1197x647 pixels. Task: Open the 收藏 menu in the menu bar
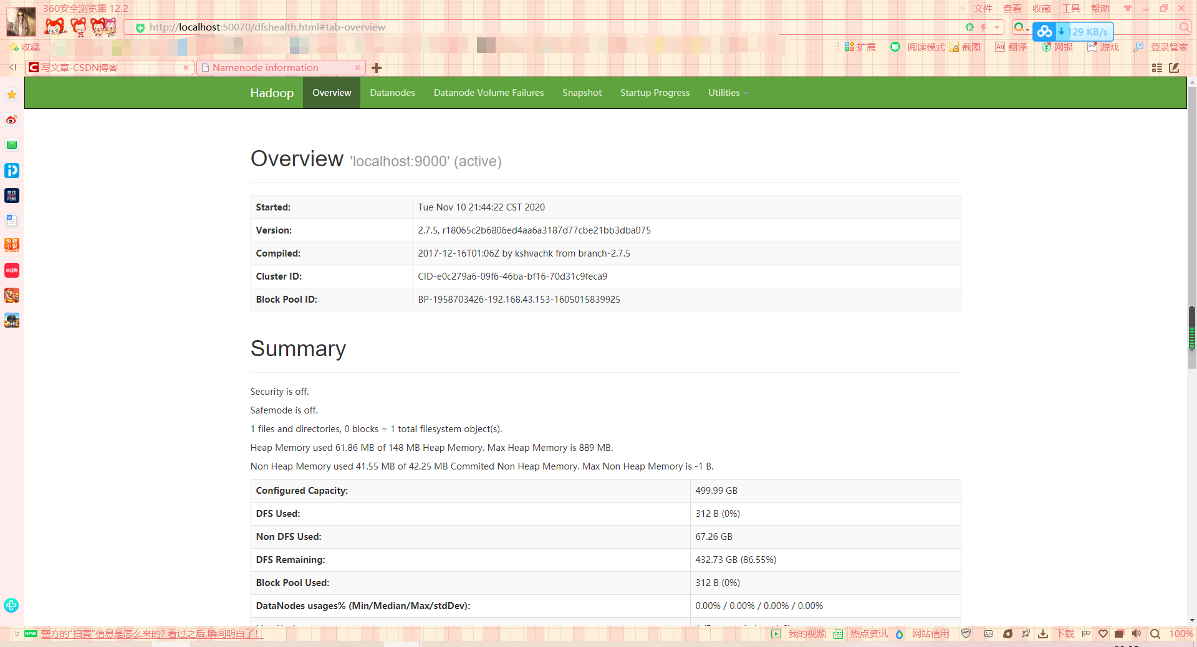(1042, 8)
